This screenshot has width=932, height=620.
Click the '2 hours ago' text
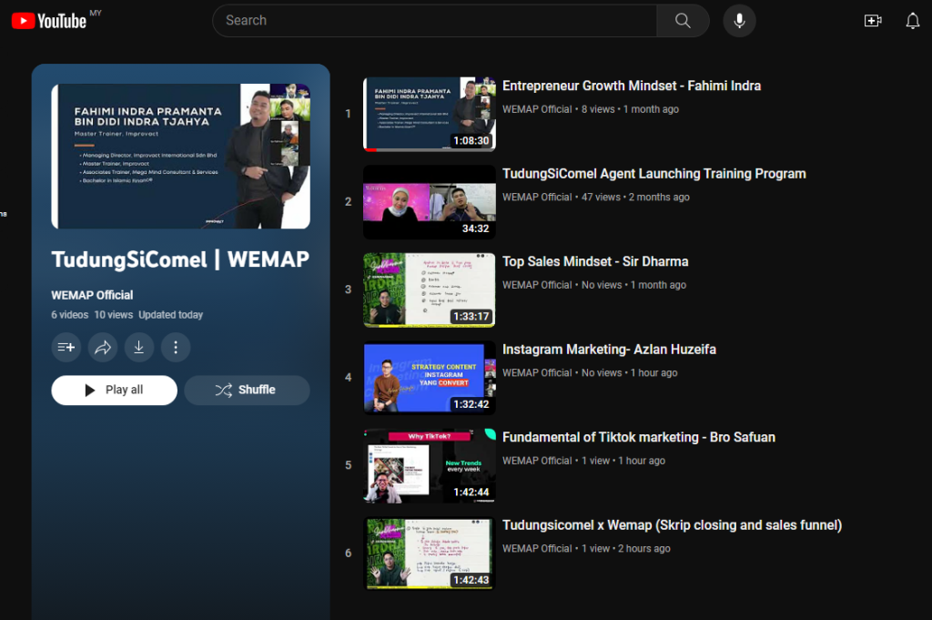644,549
